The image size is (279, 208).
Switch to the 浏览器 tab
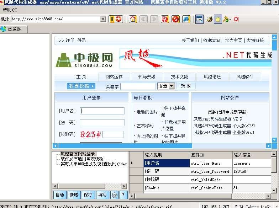point(14,29)
